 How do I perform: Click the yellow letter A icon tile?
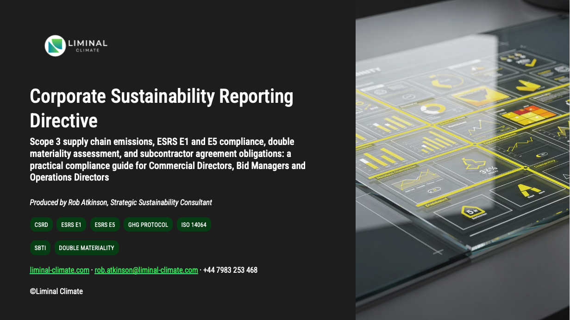point(529,190)
